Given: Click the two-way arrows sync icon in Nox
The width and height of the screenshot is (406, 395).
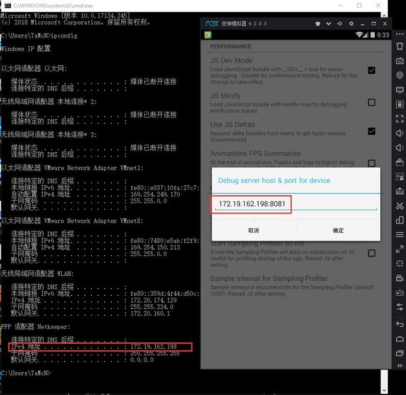Looking at the screenshot, I should pyautogui.click(x=400, y=307).
